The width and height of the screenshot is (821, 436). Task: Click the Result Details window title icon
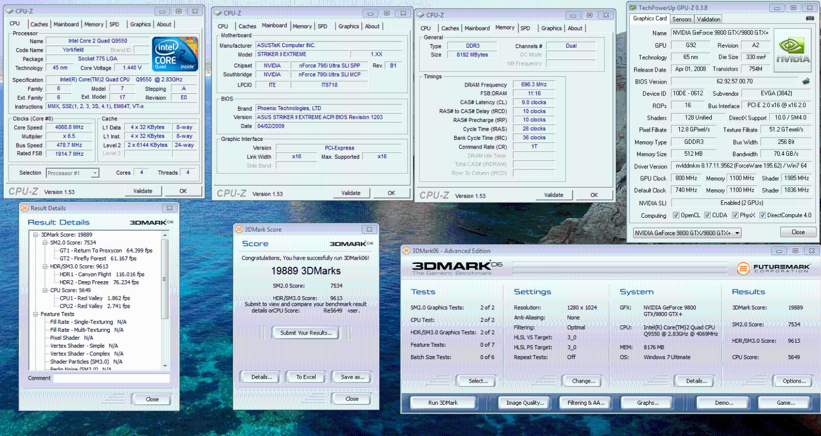25,208
